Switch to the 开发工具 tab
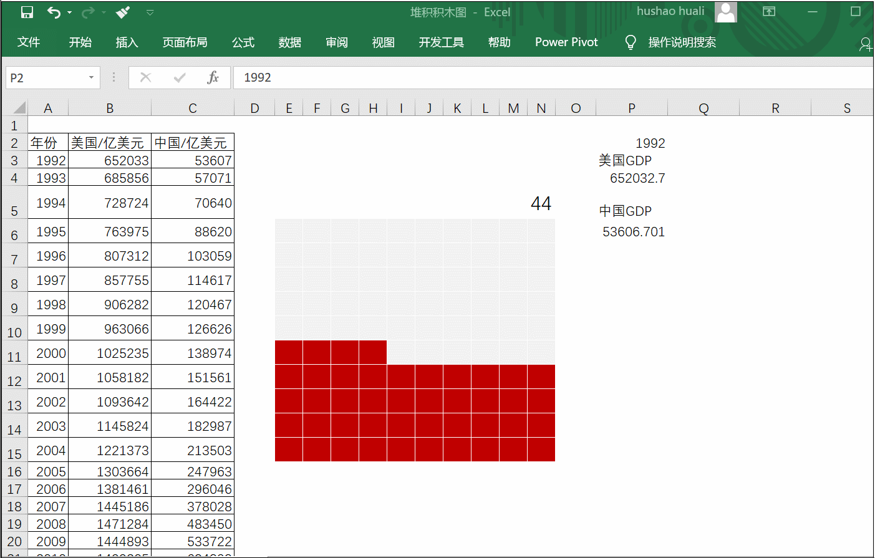 click(441, 42)
